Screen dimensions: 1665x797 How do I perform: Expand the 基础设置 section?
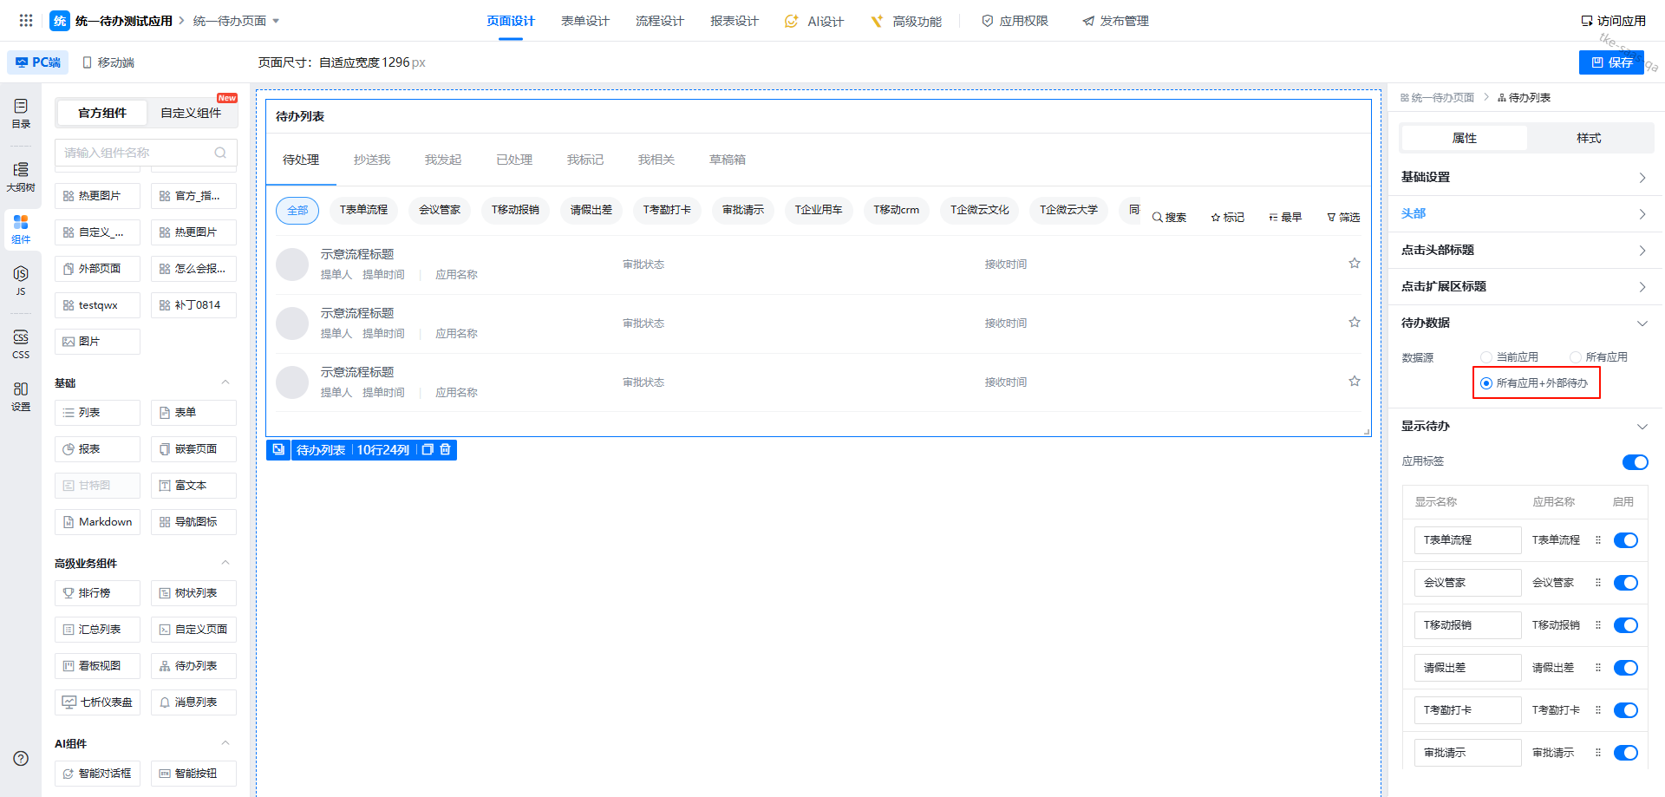1525,177
